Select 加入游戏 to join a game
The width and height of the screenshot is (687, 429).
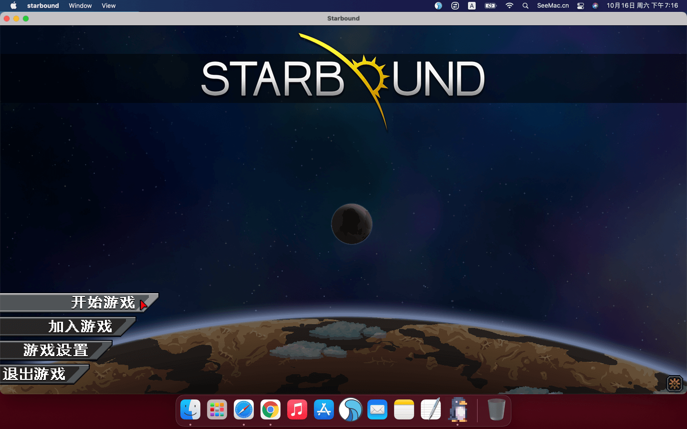click(68, 327)
